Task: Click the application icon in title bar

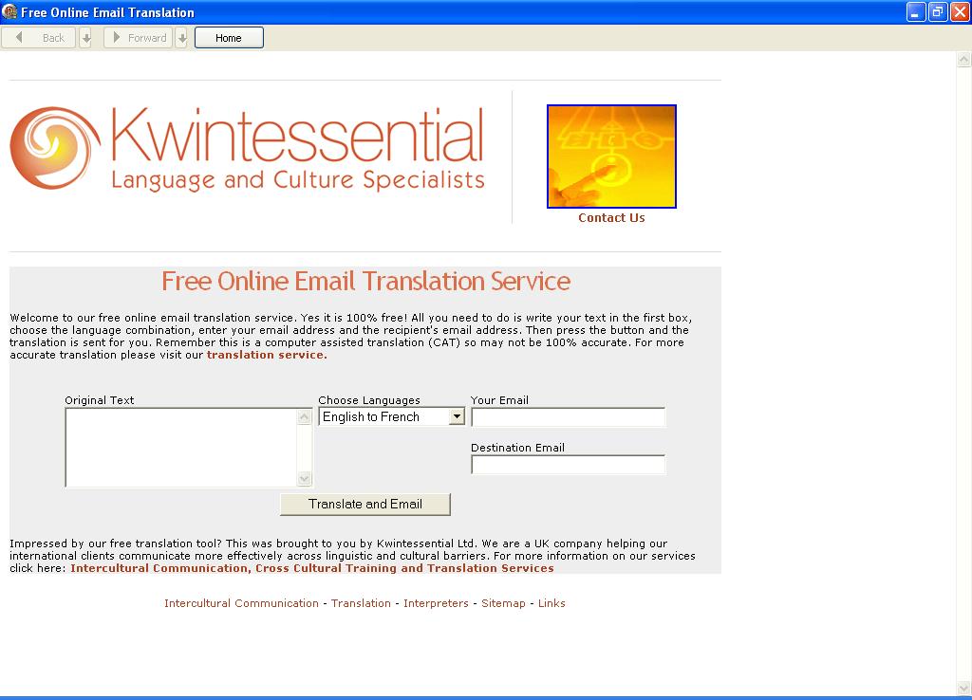Action: (x=9, y=11)
